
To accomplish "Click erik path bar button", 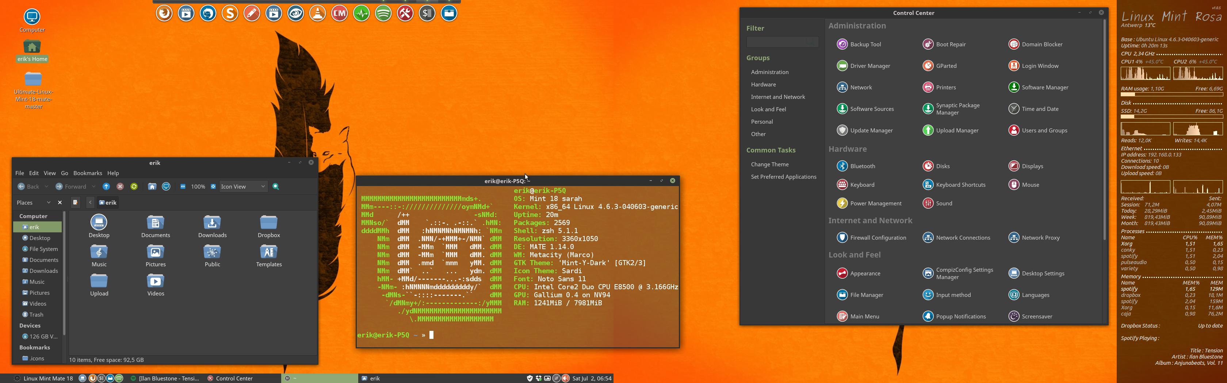I will click(108, 203).
